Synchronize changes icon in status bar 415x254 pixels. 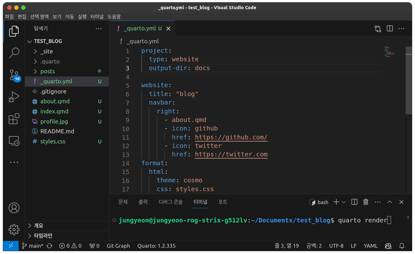(50, 246)
